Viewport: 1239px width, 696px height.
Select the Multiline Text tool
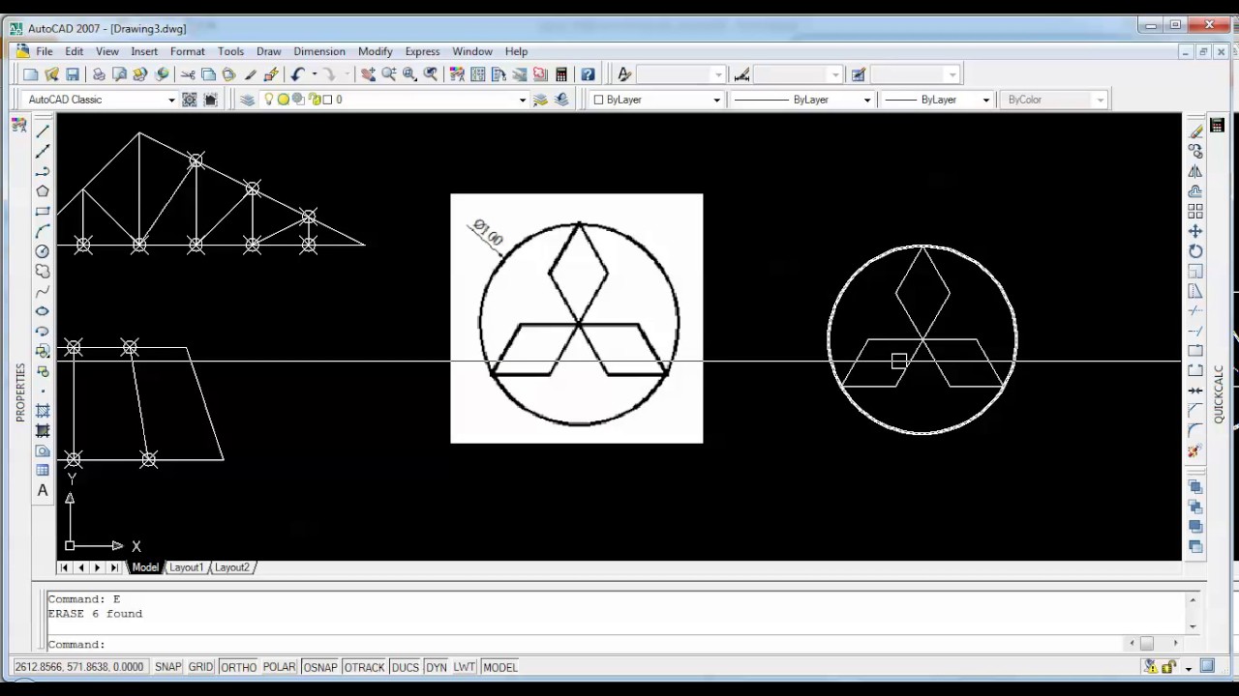43,490
